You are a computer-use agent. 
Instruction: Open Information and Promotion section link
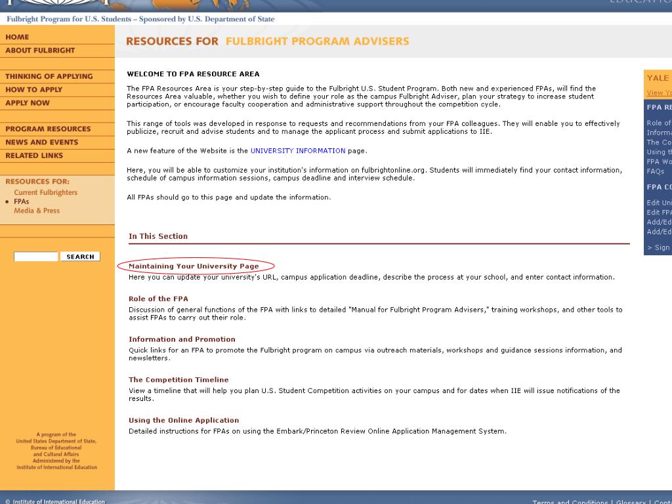182,339
